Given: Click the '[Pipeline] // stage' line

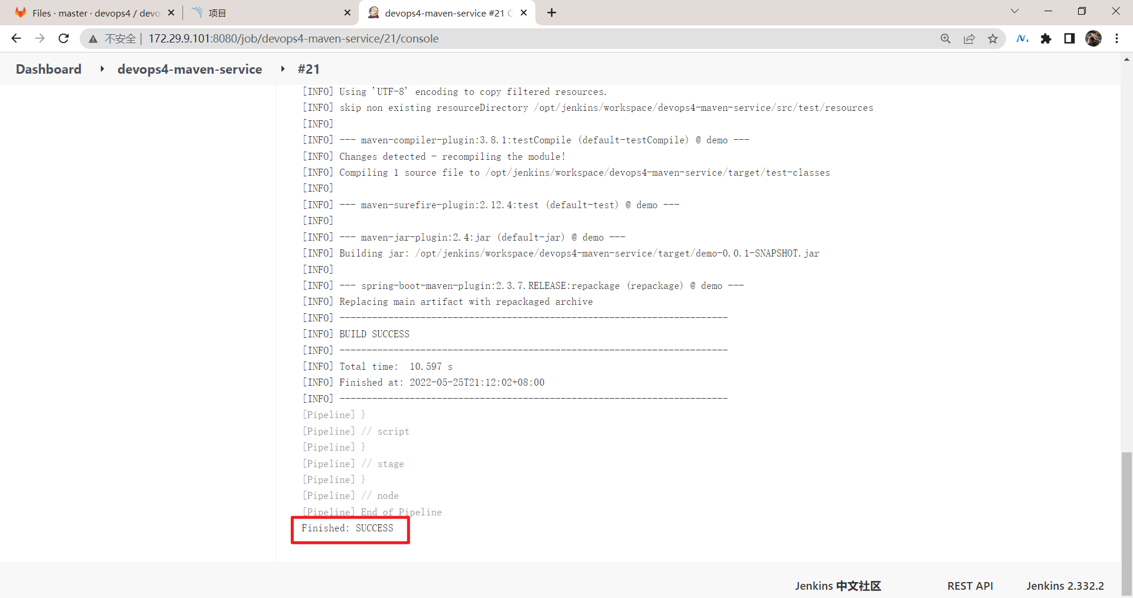Looking at the screenshot, I should click(x=353, y=464).
